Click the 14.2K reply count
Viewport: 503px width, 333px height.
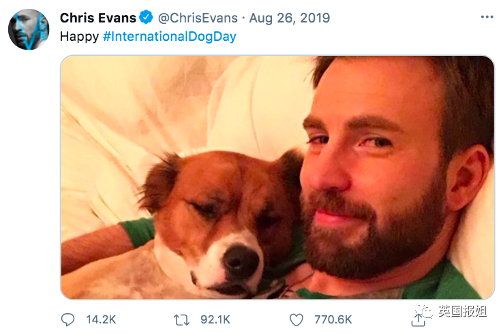(x=101, y=320)
